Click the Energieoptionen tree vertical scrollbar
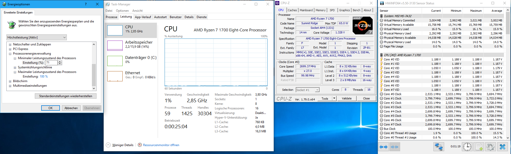The width and height of the screenshot is (511, 154). pos(94,66)
